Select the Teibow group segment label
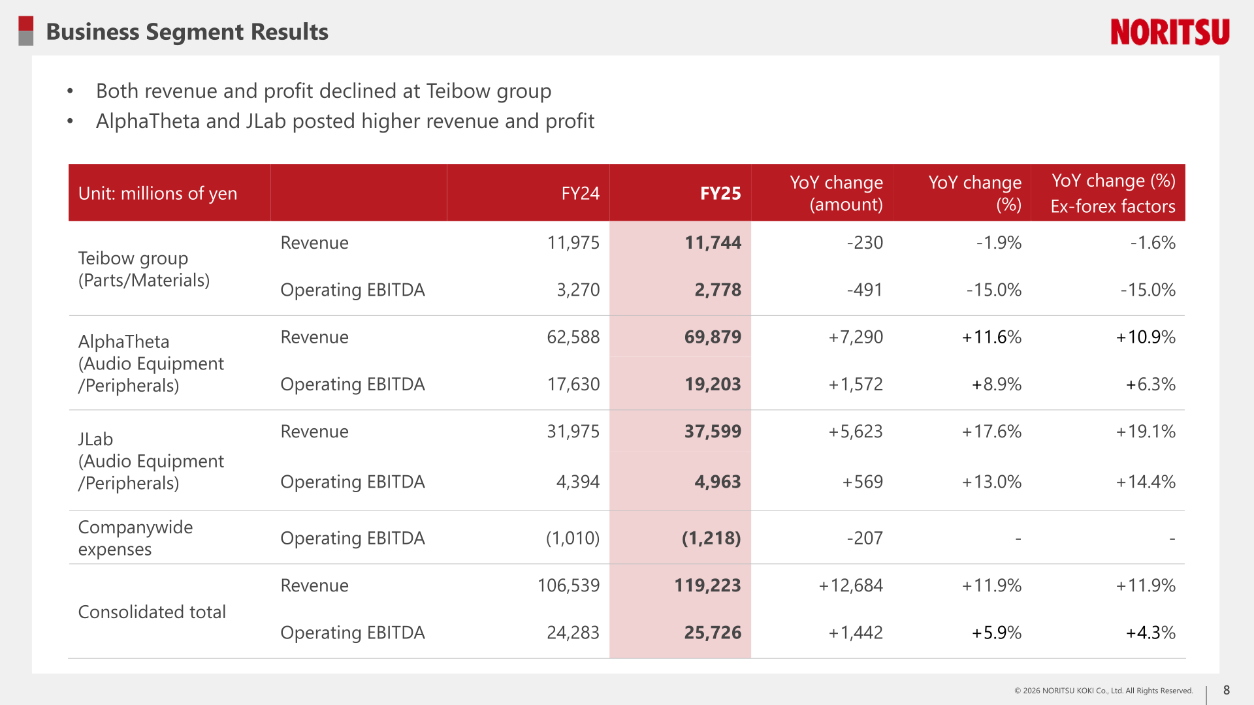Viewport: 1254px width, 705px height. [144, 269]
